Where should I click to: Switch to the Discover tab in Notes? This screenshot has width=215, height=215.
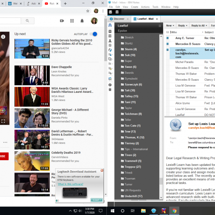(x=119, y=19)
